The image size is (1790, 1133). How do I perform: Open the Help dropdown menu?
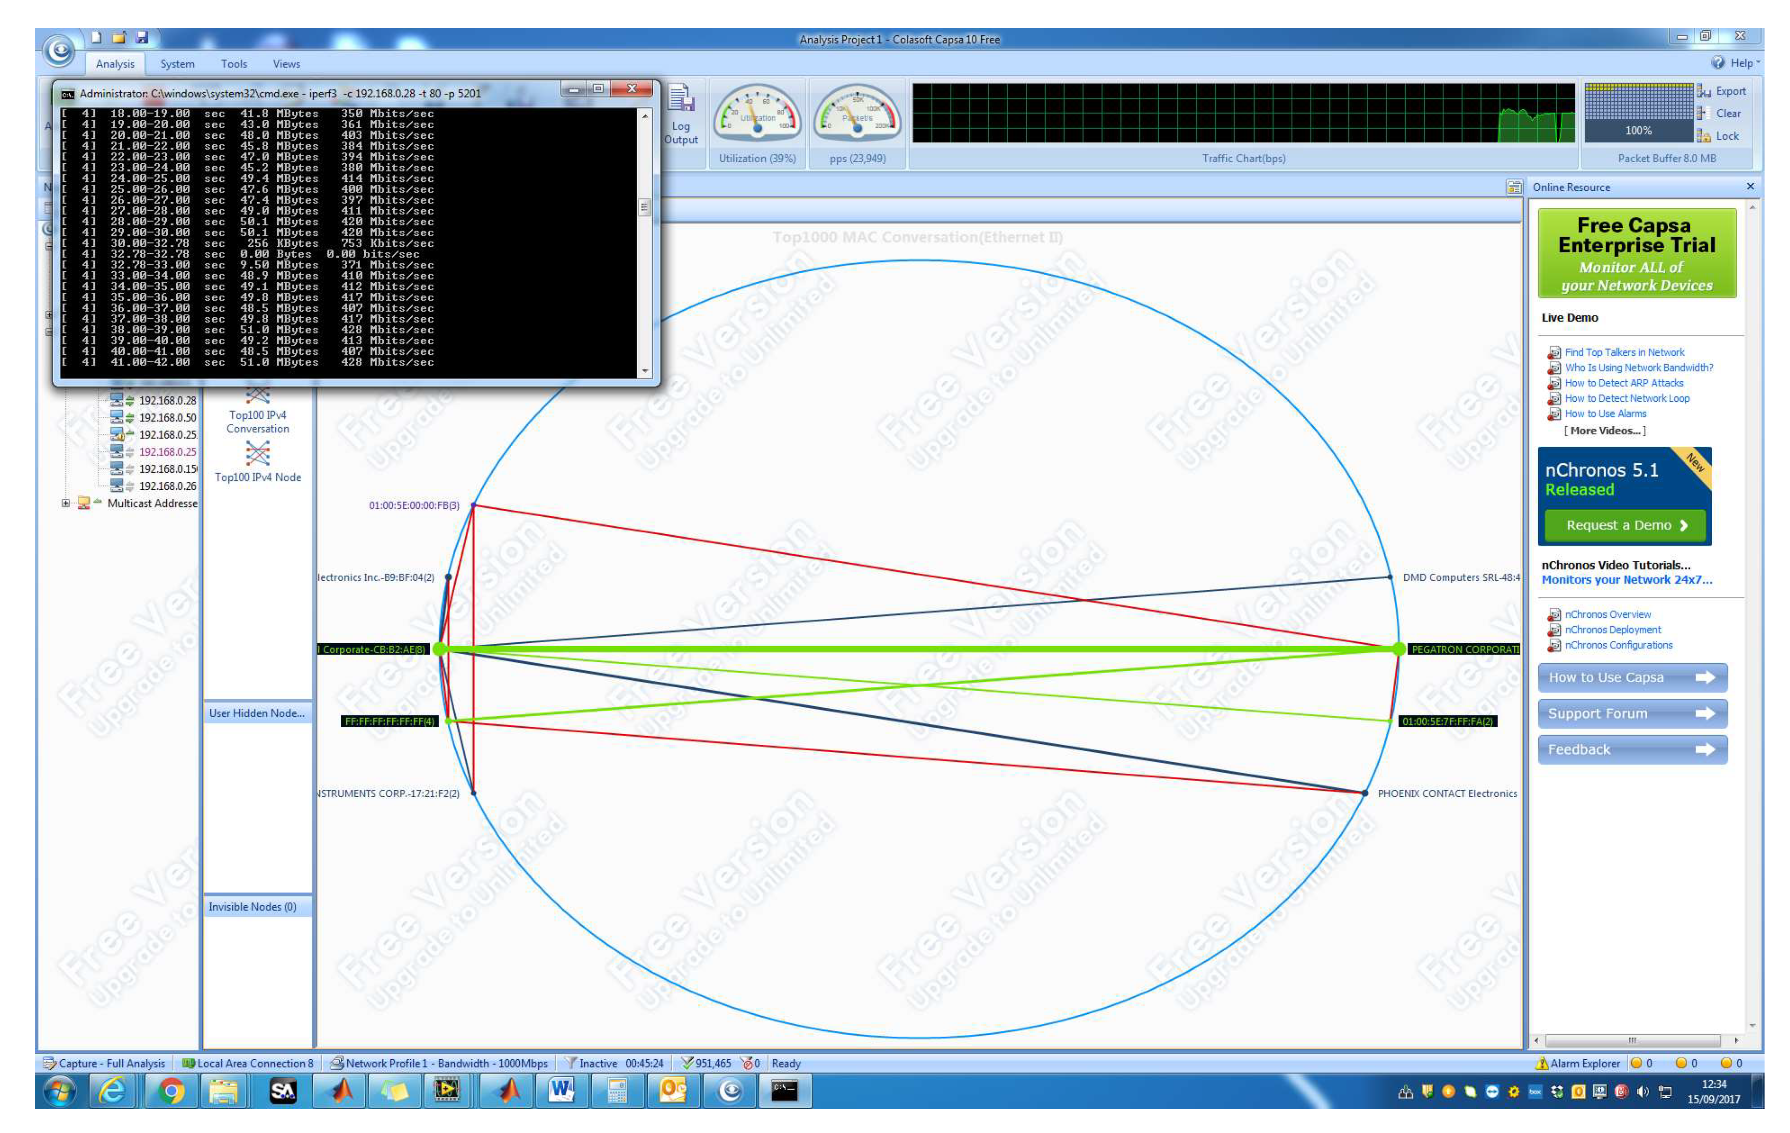click(1736, 63)
